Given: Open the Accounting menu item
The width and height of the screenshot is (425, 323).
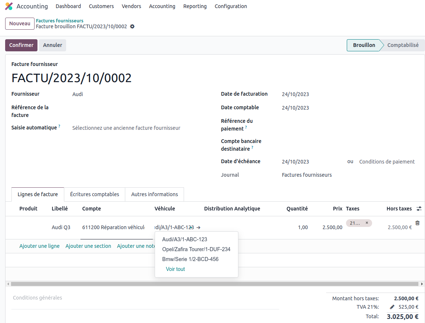Looking at the screenshot, I should [162, 6].
